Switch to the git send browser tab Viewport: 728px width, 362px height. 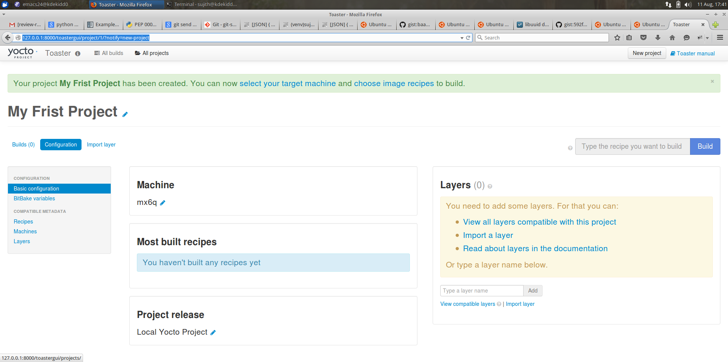pyautogui.click(x=181, y=25)
